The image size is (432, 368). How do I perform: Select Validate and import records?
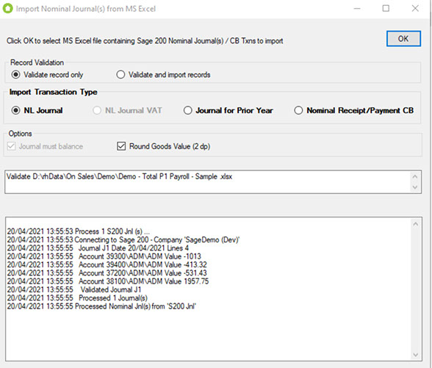tap(120, 75)
